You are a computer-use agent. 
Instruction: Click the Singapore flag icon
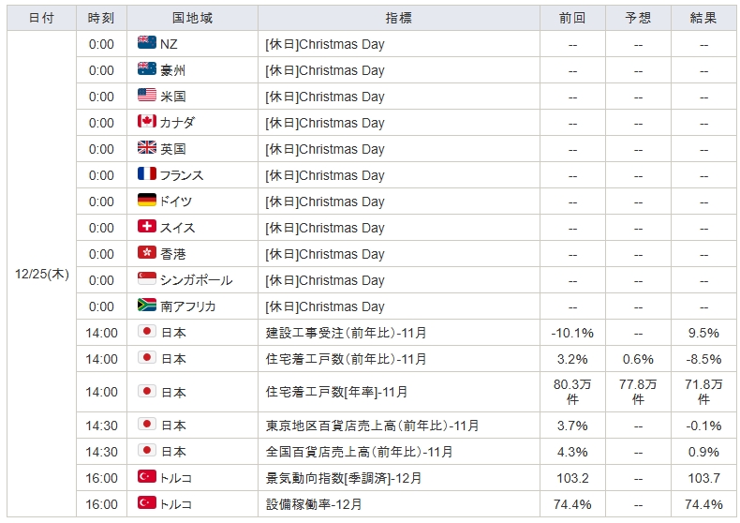coord(147,280)
